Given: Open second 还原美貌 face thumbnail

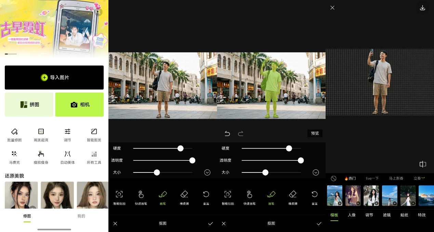Looking at the screenshot, I should (x=57, y=195).
